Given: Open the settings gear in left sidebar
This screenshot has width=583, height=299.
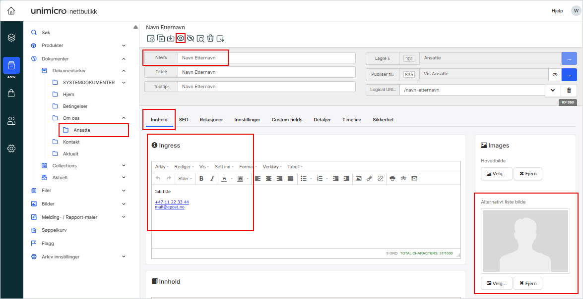Looking at the screenshot, I should coord(11,148).
